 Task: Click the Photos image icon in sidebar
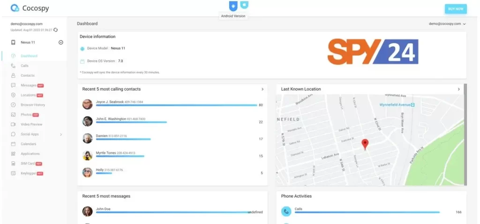[13, 115]
